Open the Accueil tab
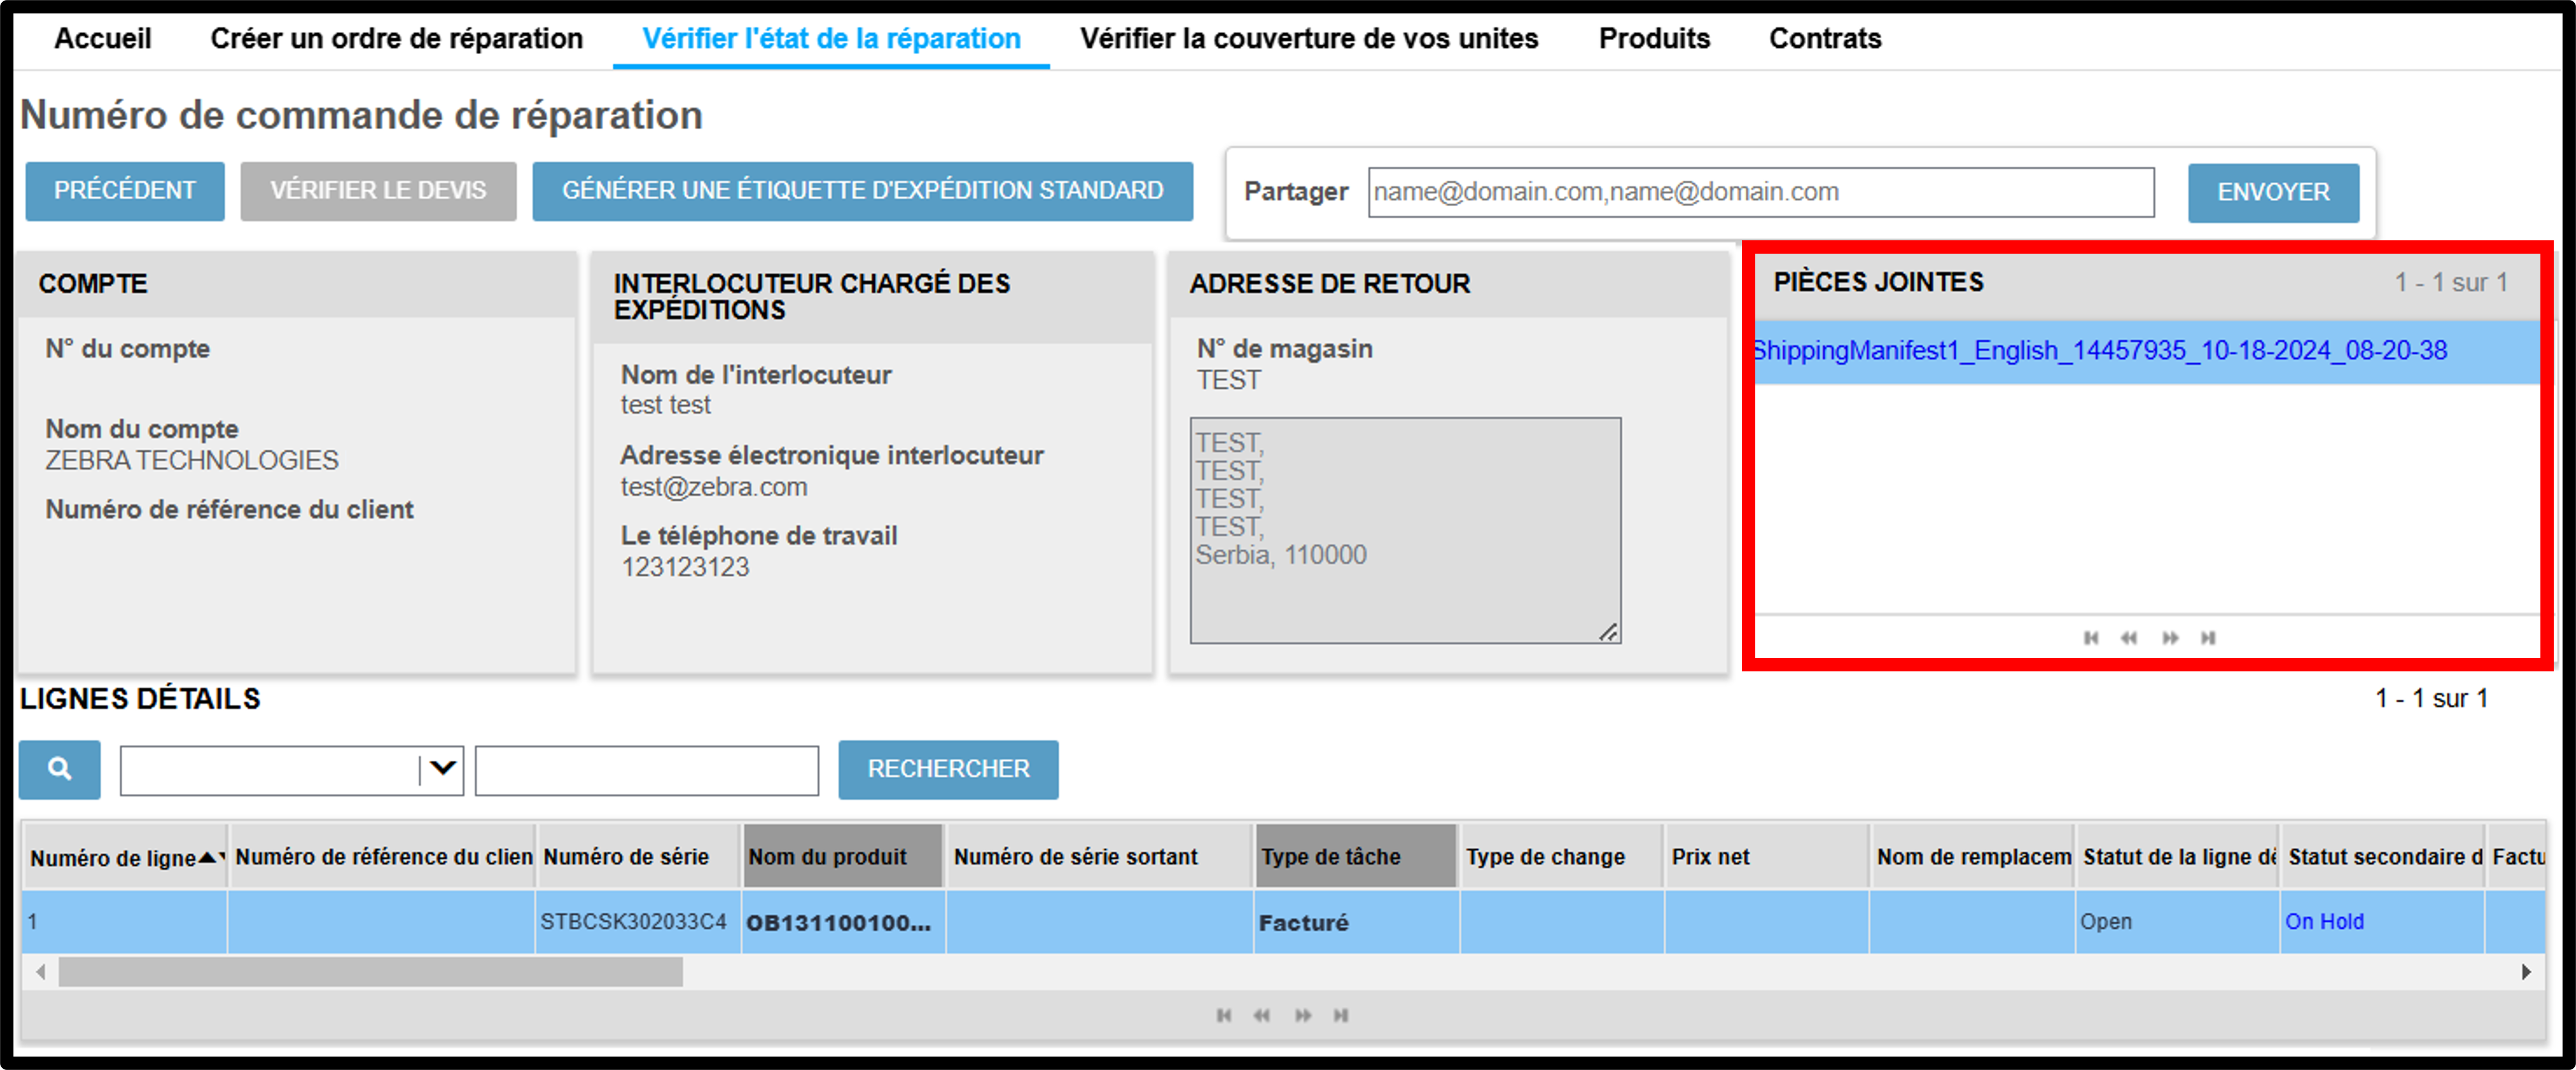 coord(103,39)
